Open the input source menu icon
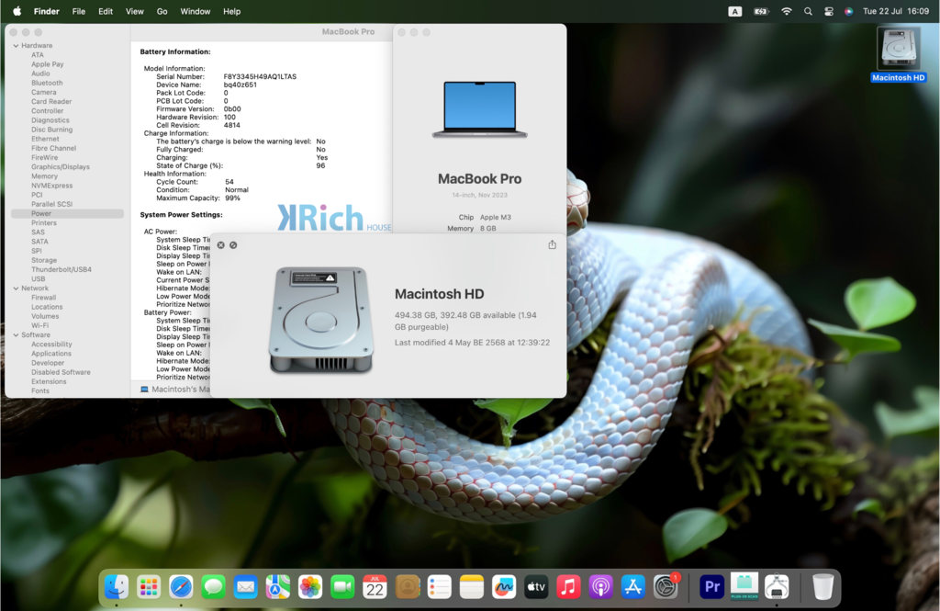Viewport: 940px width, 611px height. point(735,11)
